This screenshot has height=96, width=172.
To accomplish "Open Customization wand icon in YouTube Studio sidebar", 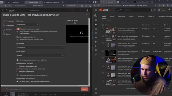I will click(96, 50).
